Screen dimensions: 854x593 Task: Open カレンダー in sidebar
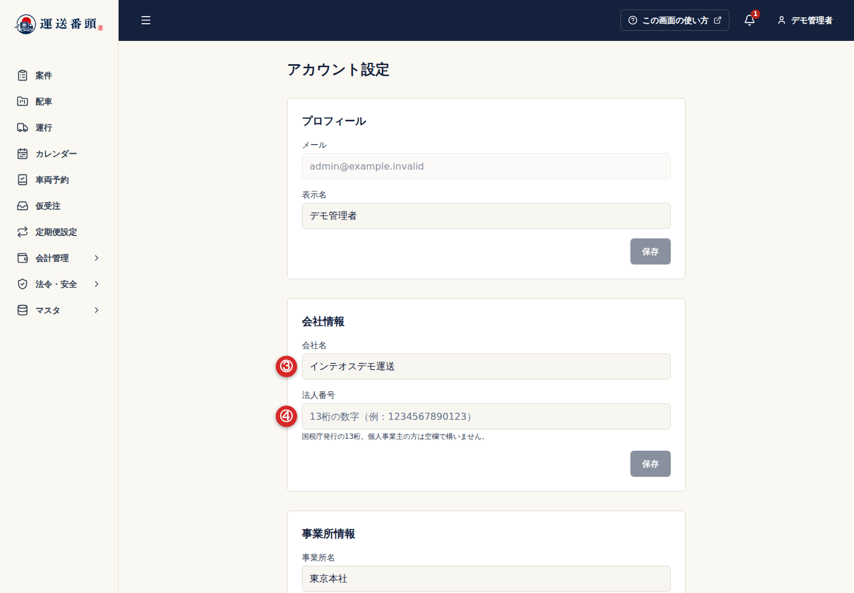click(x=59, y=154)
